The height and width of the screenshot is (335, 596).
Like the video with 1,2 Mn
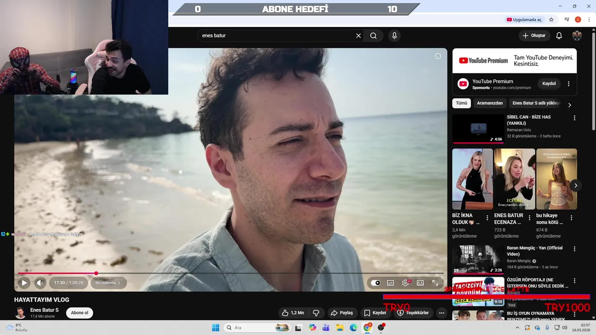[x=293, y=313]
